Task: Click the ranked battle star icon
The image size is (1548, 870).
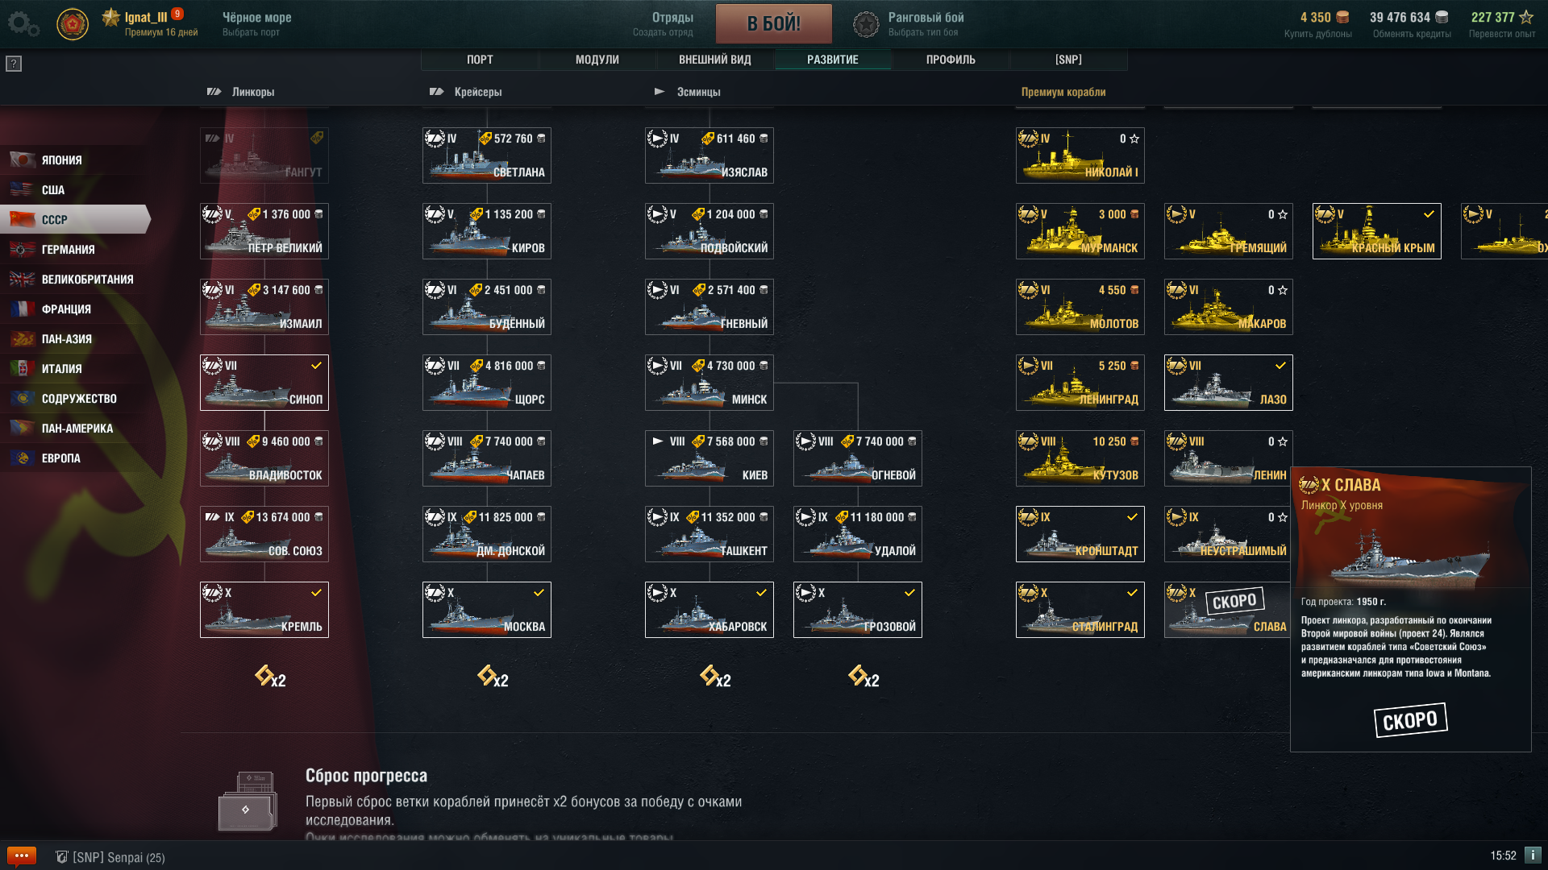Action: [x=866, y=24]
